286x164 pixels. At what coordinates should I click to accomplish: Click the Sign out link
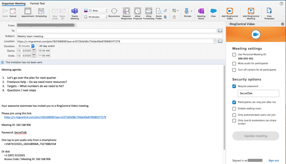pyautogui.click(x=274, y=161)
